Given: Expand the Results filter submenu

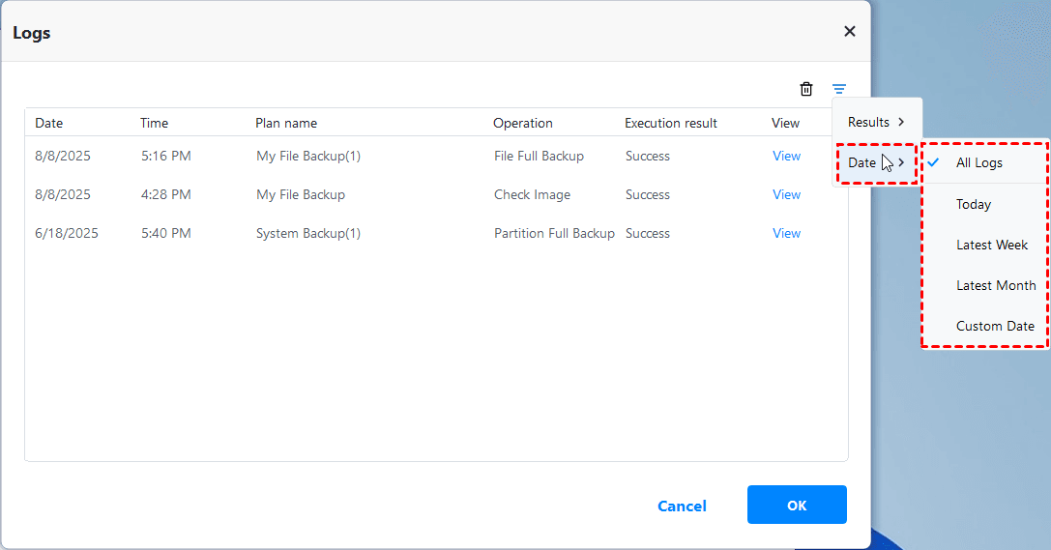Looking at the screenshot, I should (876, 122).
